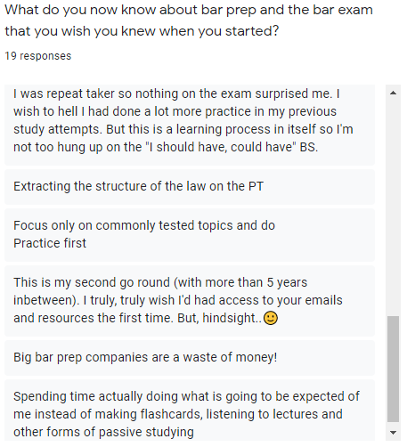This screenshot has width=407, height=447.
Task: Click the vertical scrollbar thumb
Action: pos(393,369)
